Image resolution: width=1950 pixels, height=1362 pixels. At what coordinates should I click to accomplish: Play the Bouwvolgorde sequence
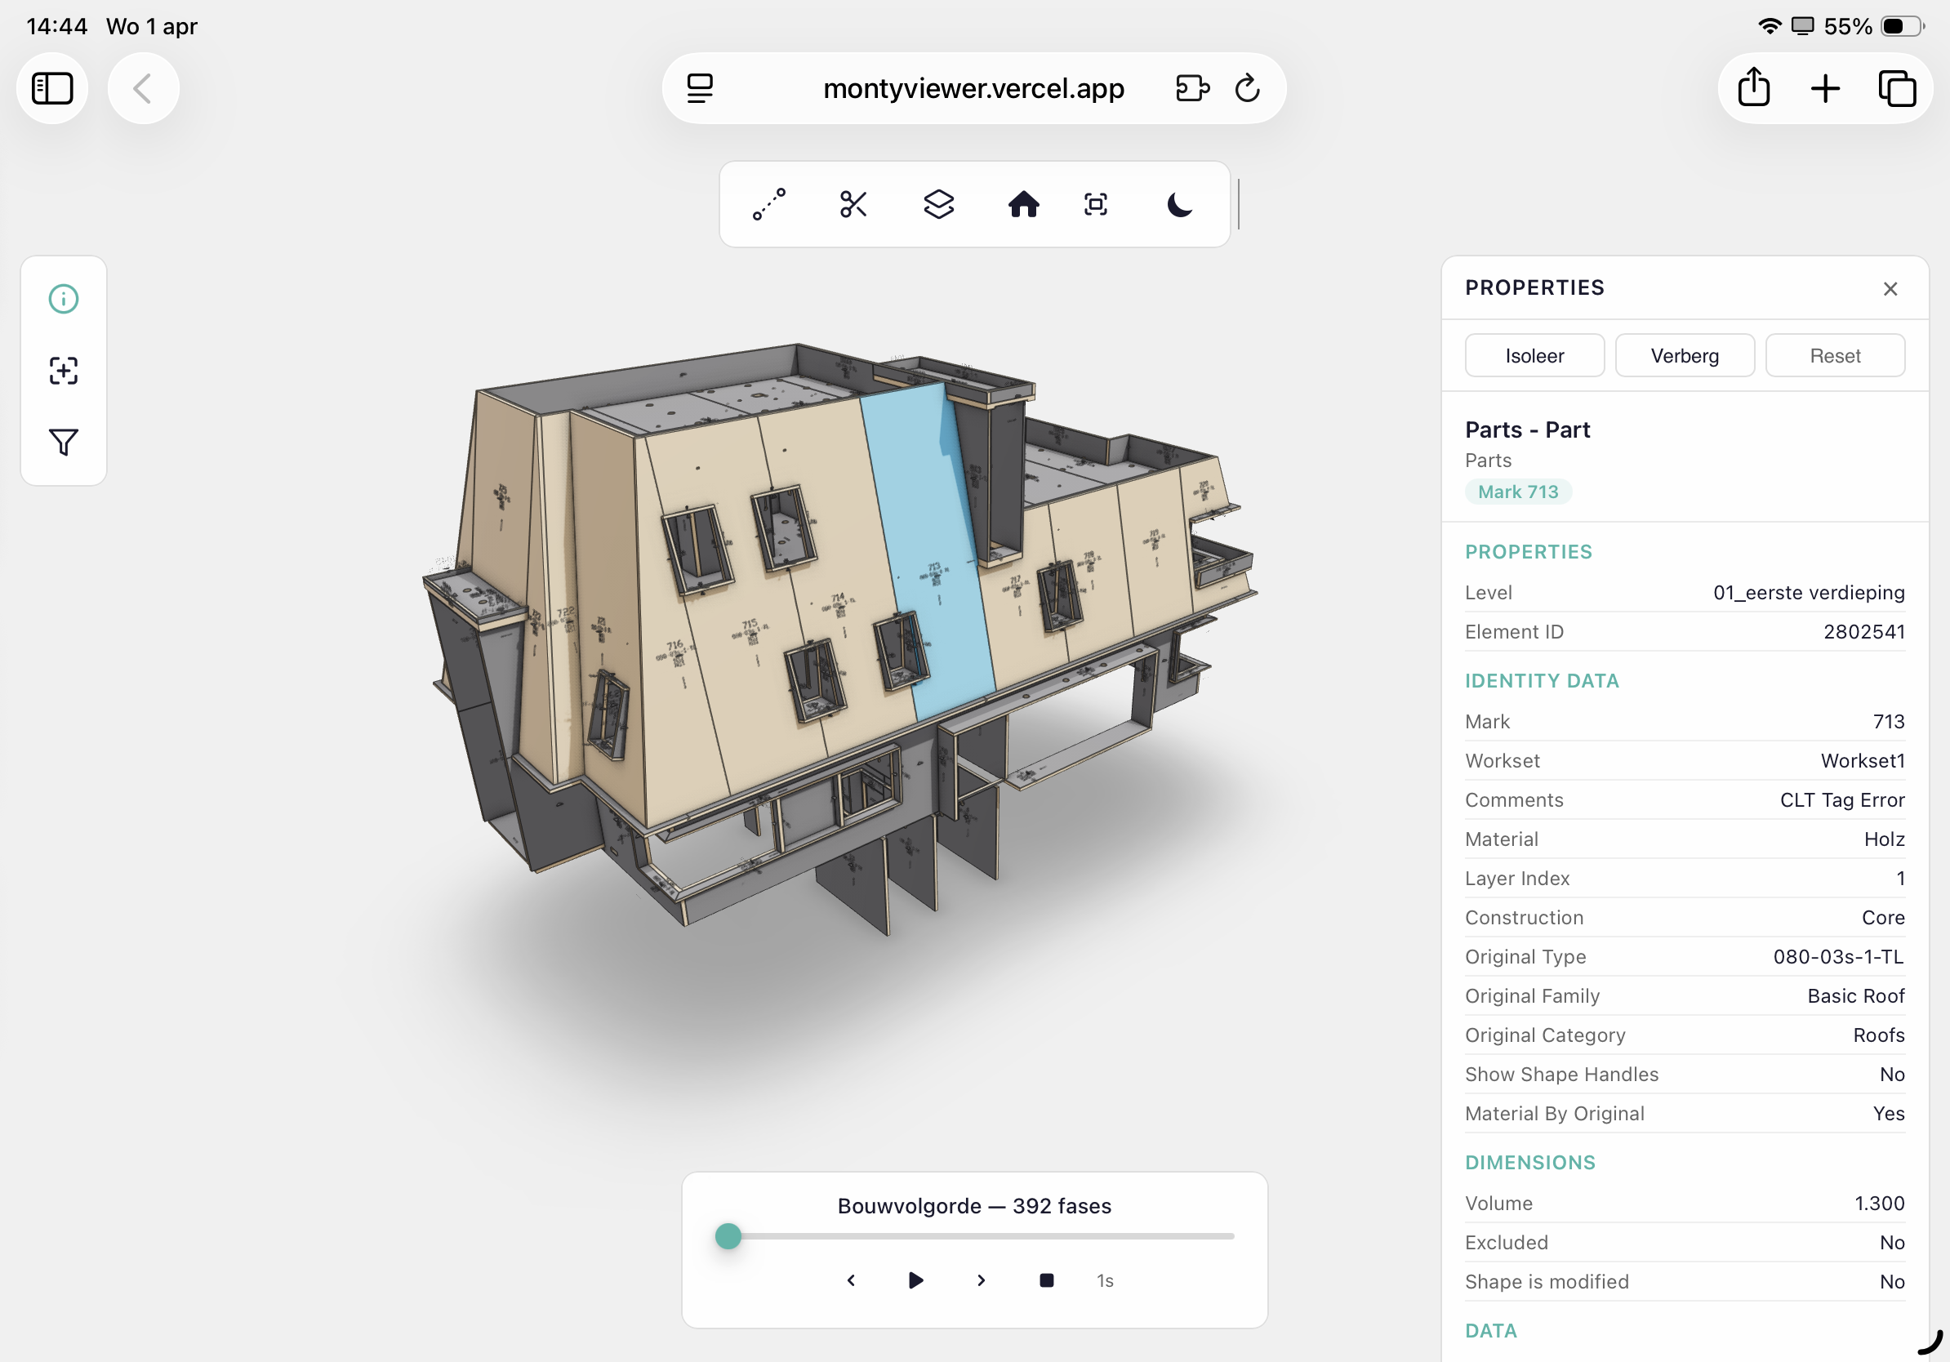point(915,1280)
